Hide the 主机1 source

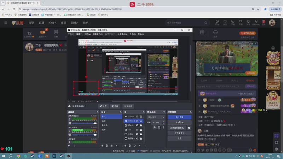click(137, 134)
